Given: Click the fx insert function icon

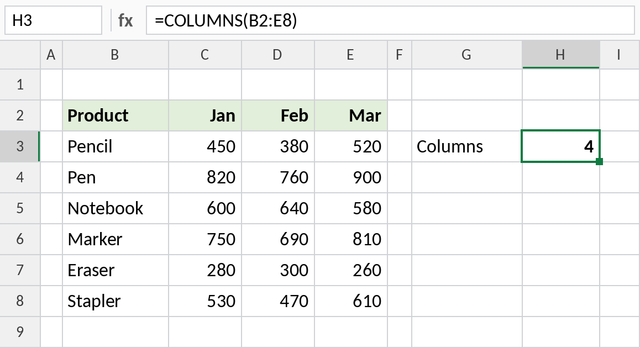Looking at the screenshot, I should (125, 20).
